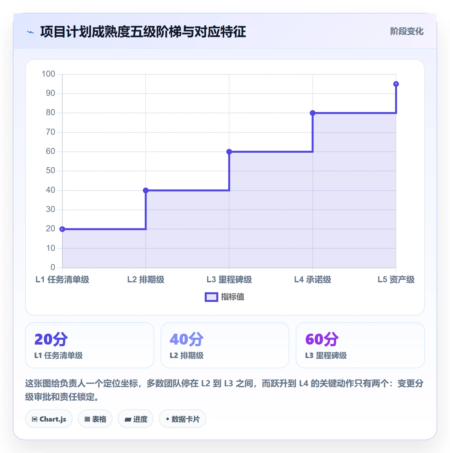This screenshot has width=450, height=453.
Task: Click the x-axis label L2 排期级
Action: (x=146, y=280)
